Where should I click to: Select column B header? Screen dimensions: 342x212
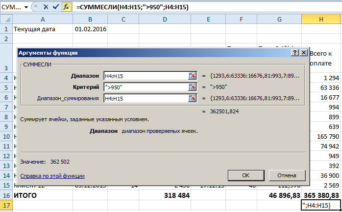[90, 20]
